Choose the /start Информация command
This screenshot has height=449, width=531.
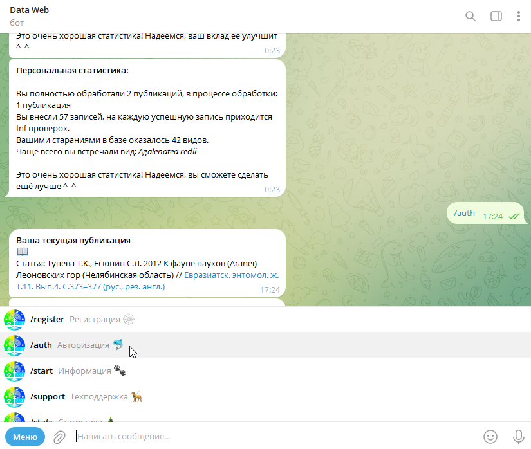pos(265,371)
